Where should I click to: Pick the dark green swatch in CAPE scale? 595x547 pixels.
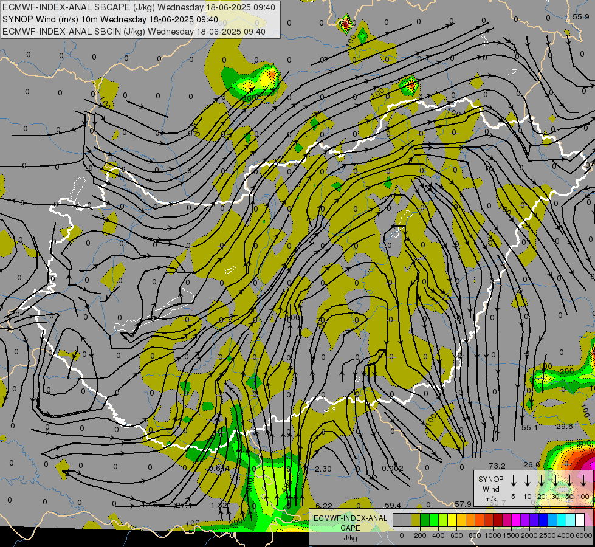(x=425, y=520)
